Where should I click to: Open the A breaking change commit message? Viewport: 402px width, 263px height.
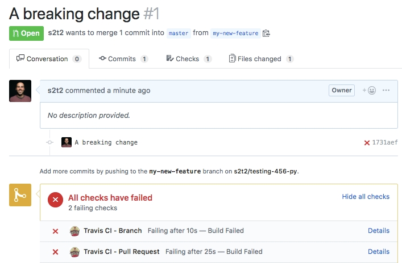click(x=106, y=143)
